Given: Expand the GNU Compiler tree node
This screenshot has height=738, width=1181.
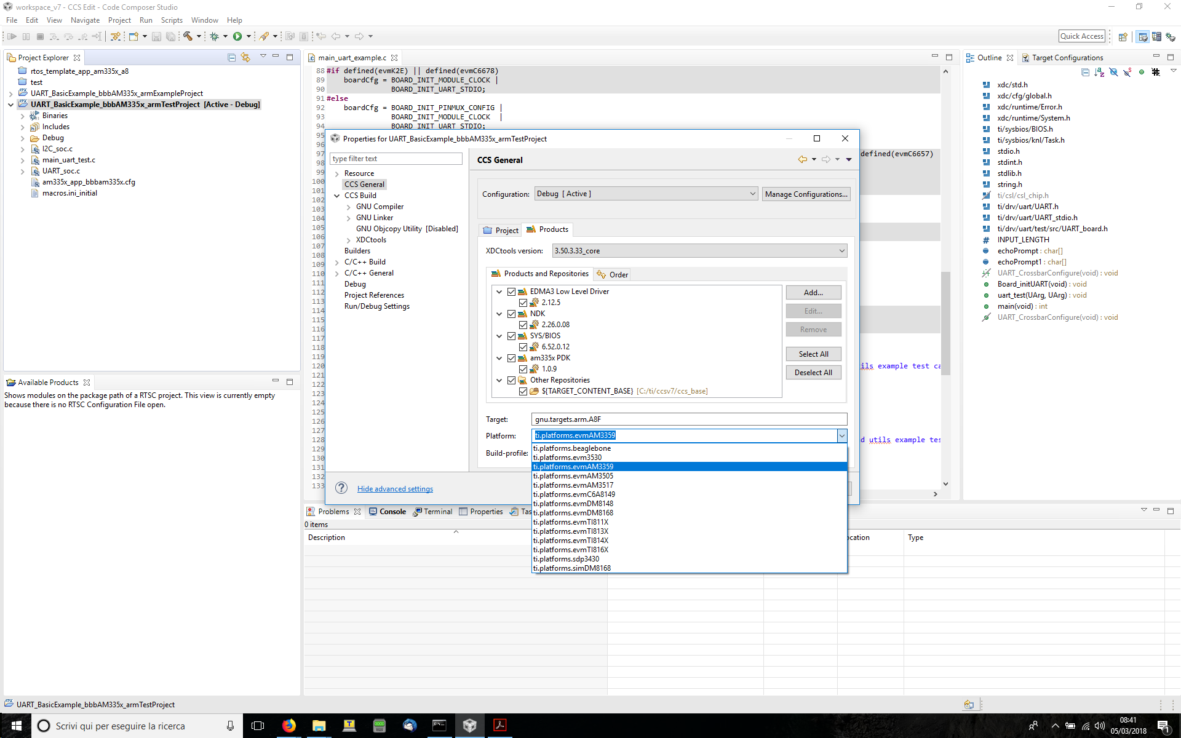Looking at the screenshot, I should point(349,207).
